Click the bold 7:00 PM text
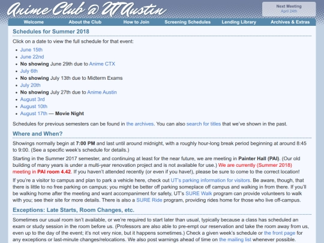This screenshot has height=243, width=324. pyautogui.click(x=85, y=143)
